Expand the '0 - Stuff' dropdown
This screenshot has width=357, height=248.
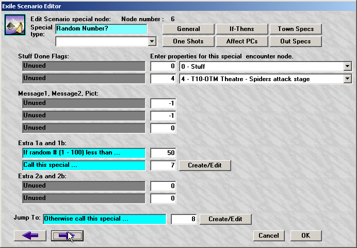coord(347,66)
